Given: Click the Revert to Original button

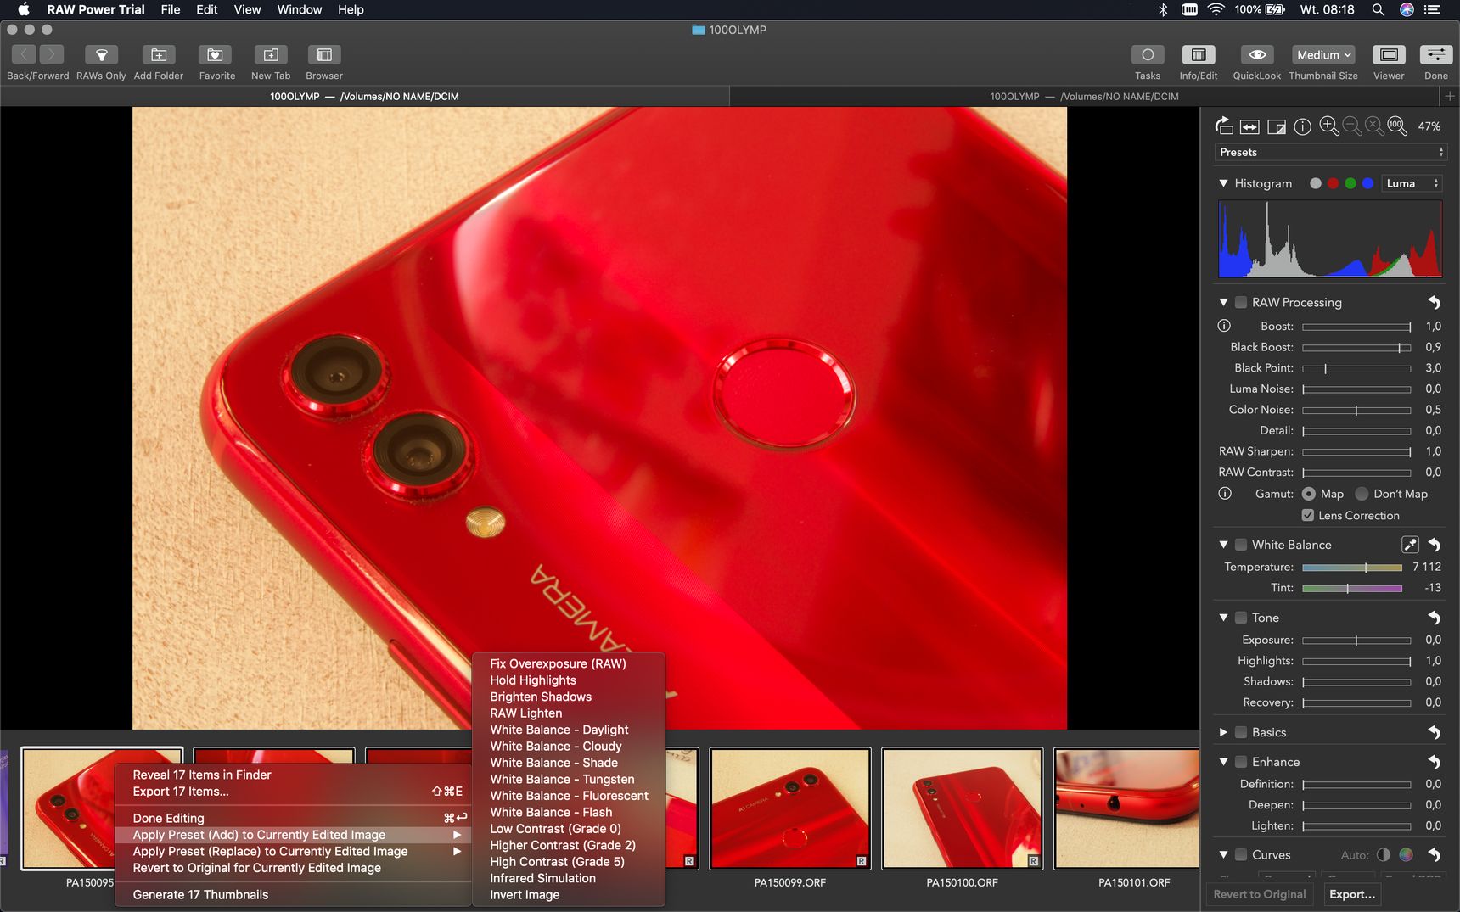Looking at the screenshot, I should tap(1260, 894).
